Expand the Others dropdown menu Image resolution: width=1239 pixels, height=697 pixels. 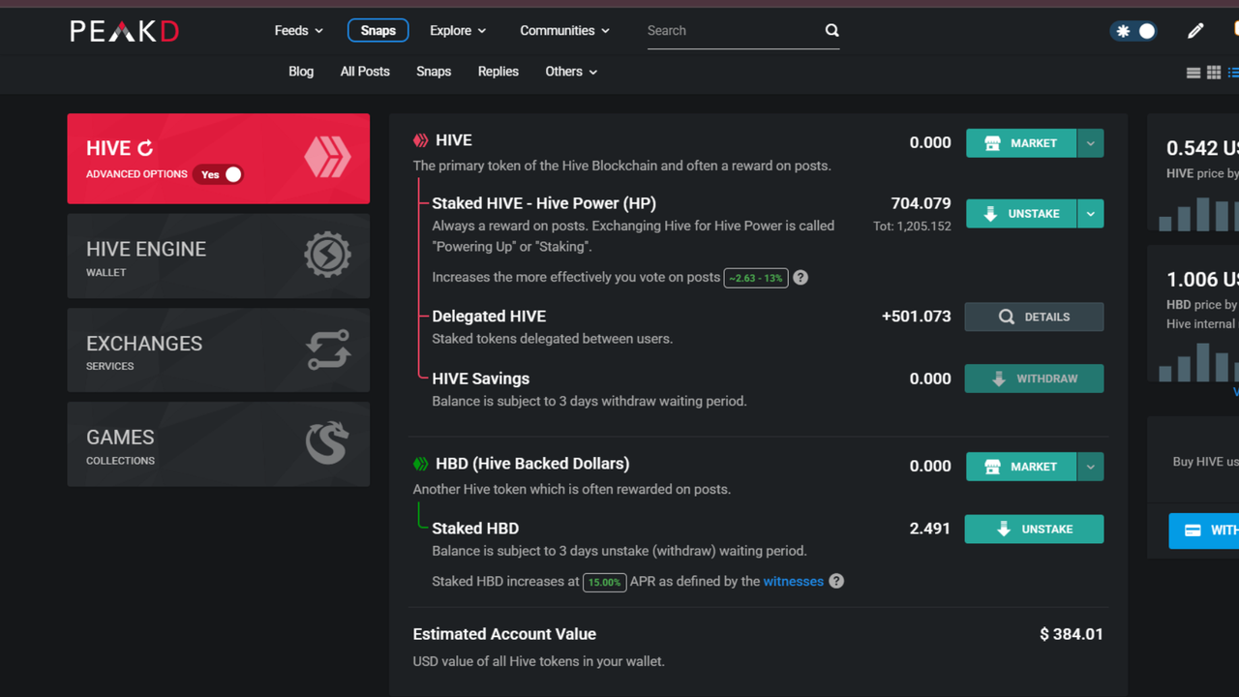tap(571, 72)
